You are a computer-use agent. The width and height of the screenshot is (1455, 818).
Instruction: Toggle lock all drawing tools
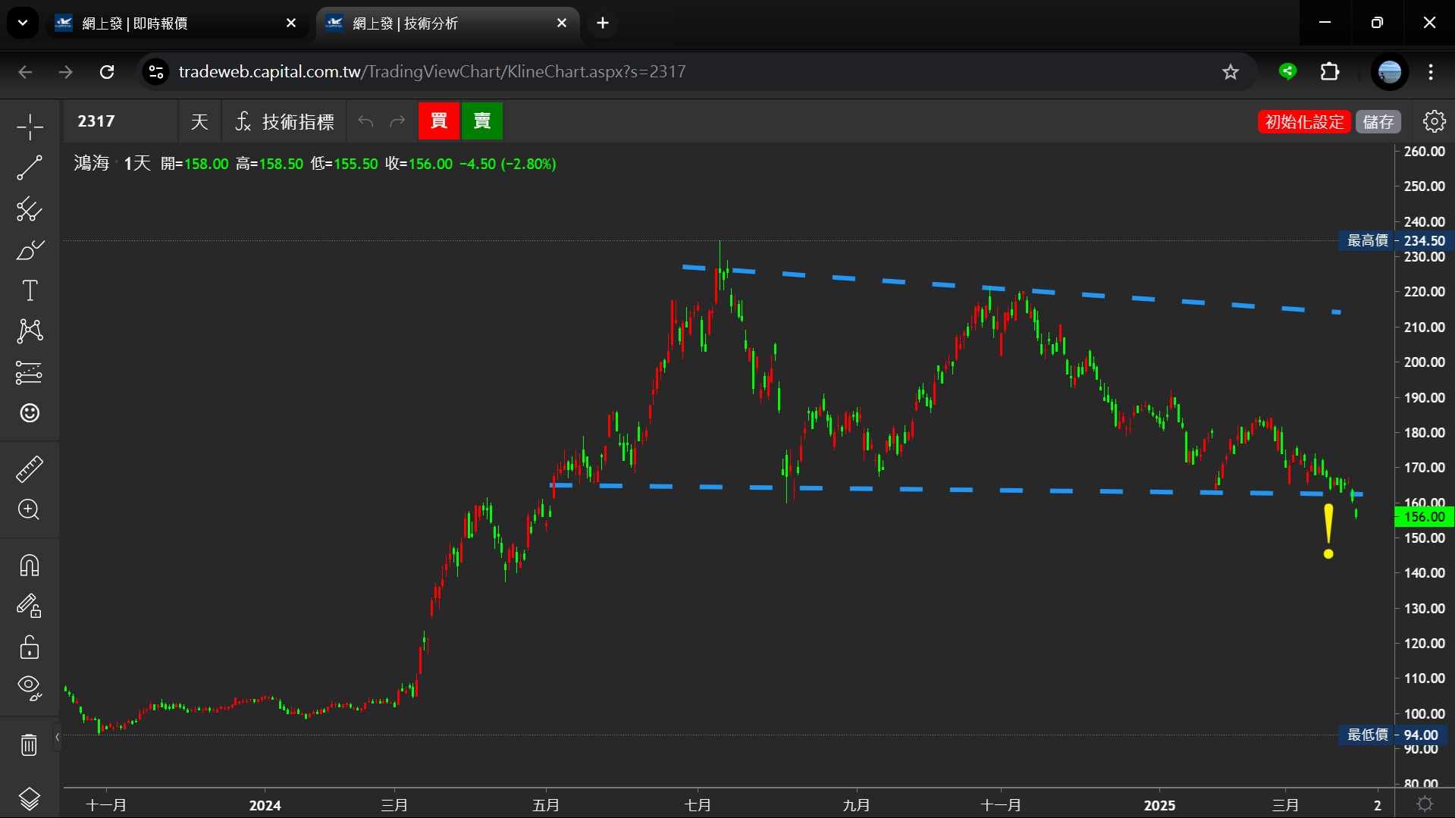point(30,647)
